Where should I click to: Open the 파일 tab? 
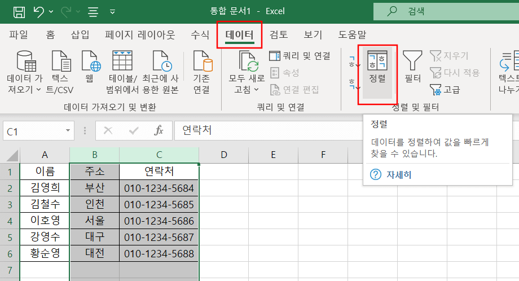tap(19, 34)
